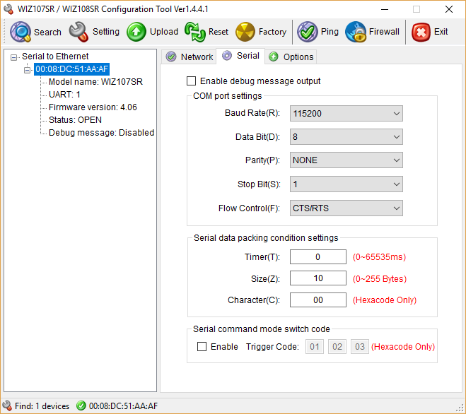Click the Ping checkmark icon
Image resolution: width=466 pixels, height=414 pixels.
tap(308, 32)
